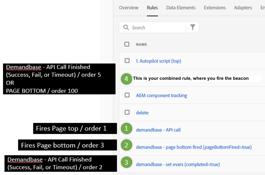Open demandbase - API call rule
The width and height of the screenshot is (265, 175).
[158, 130]
